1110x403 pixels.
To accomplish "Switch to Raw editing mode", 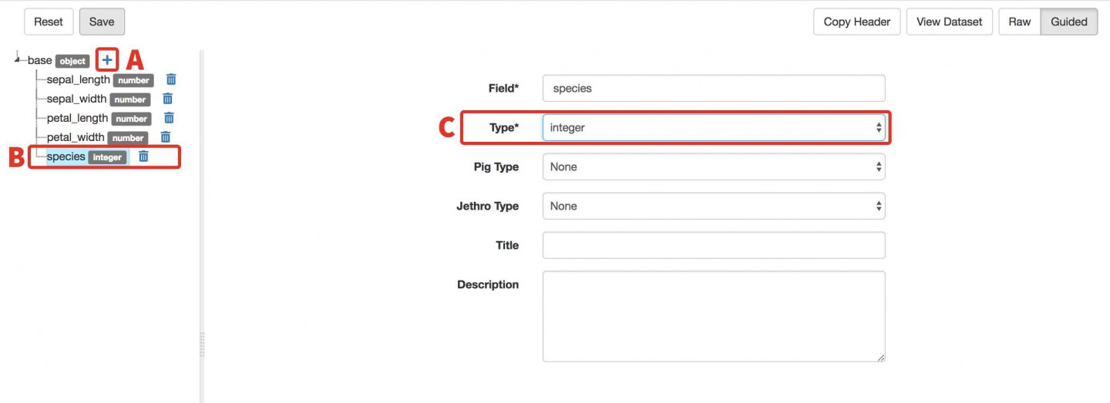I will pyautogui.click(x=1019, y=22).
